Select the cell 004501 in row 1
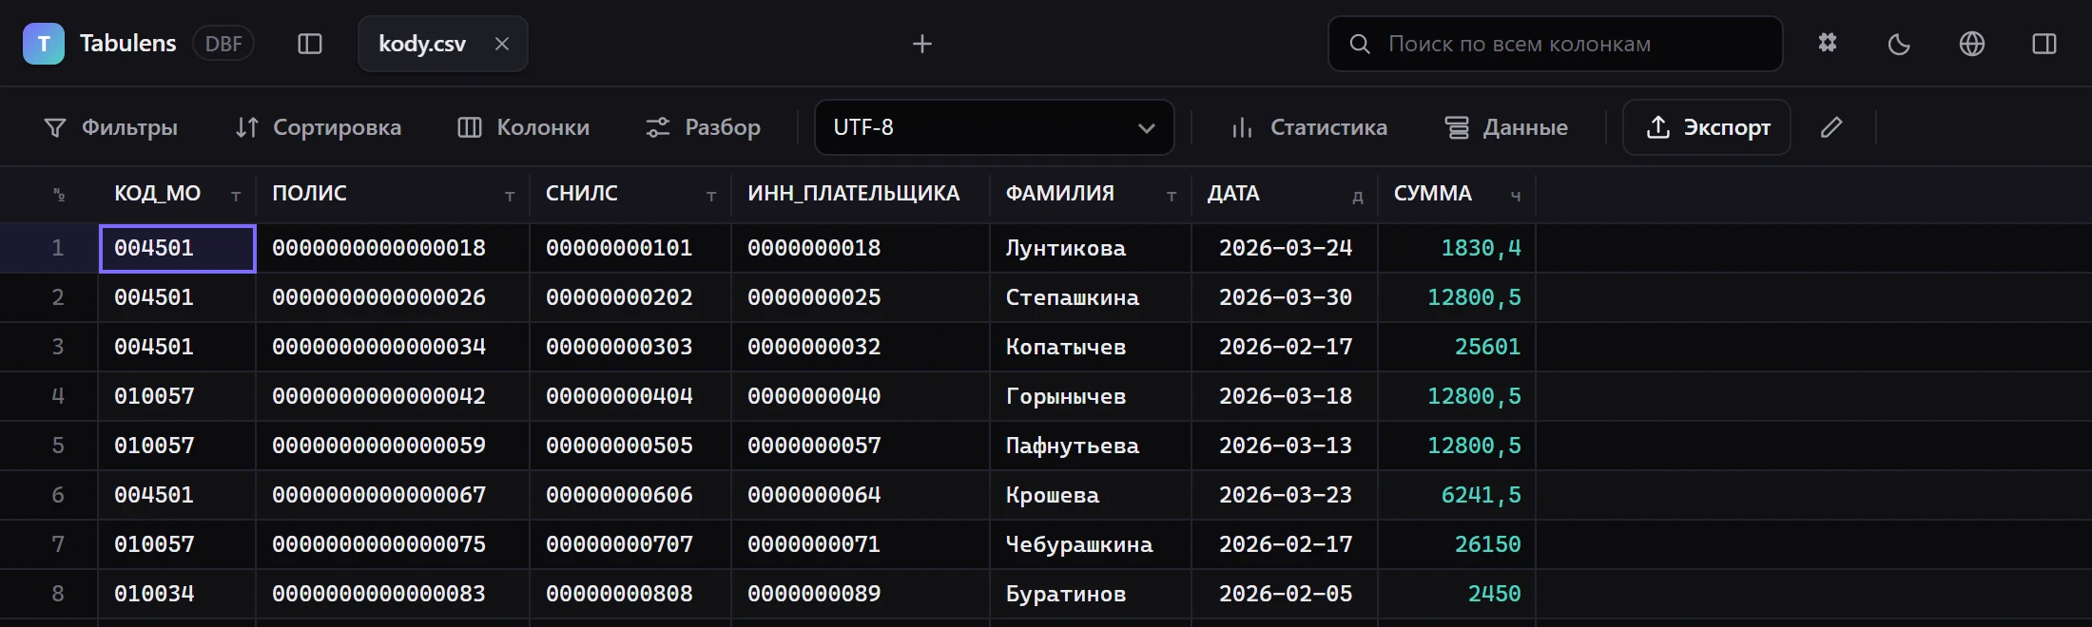The height and width of the screenshot is (627, 2092). click(x=178, y=249)
